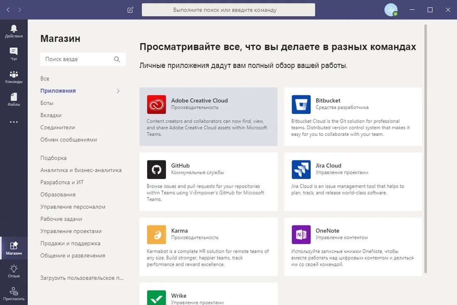457x305 pixels.
Task: Click the 'Управление контентом' label under OneNote
Action: (342, 237)
